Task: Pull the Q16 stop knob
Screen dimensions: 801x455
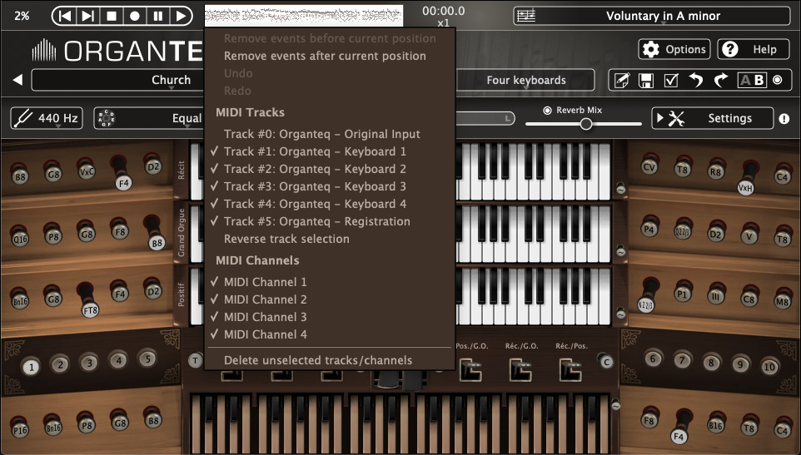Action: (20, 238)
